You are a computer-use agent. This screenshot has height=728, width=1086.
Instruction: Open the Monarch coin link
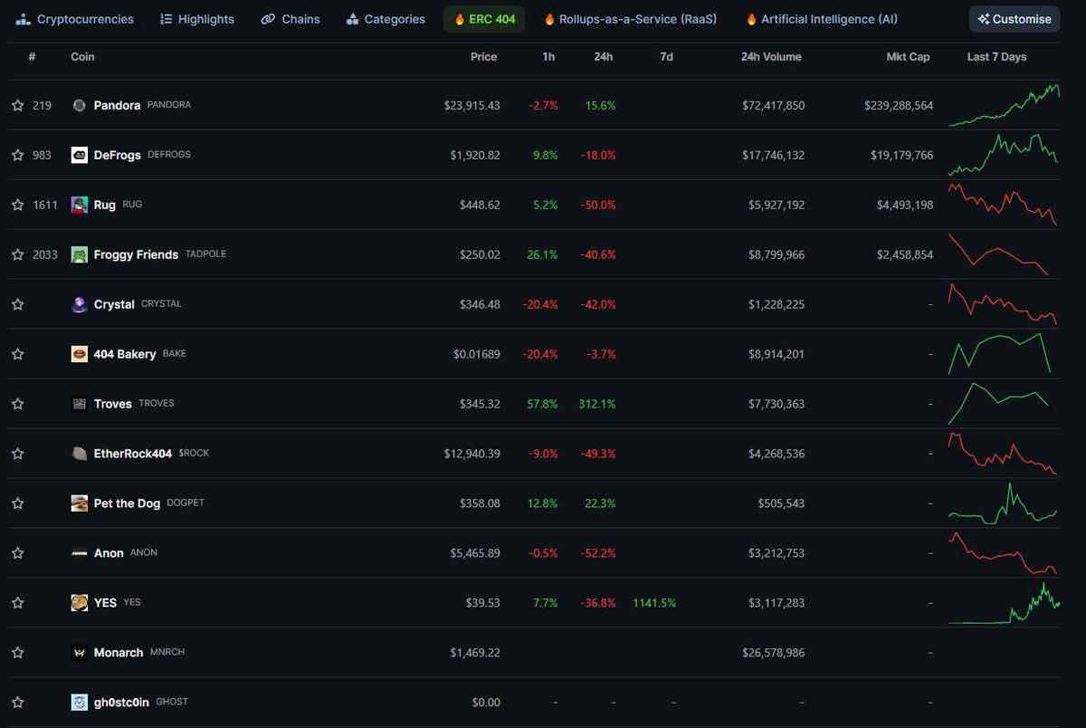click(119, 653)
